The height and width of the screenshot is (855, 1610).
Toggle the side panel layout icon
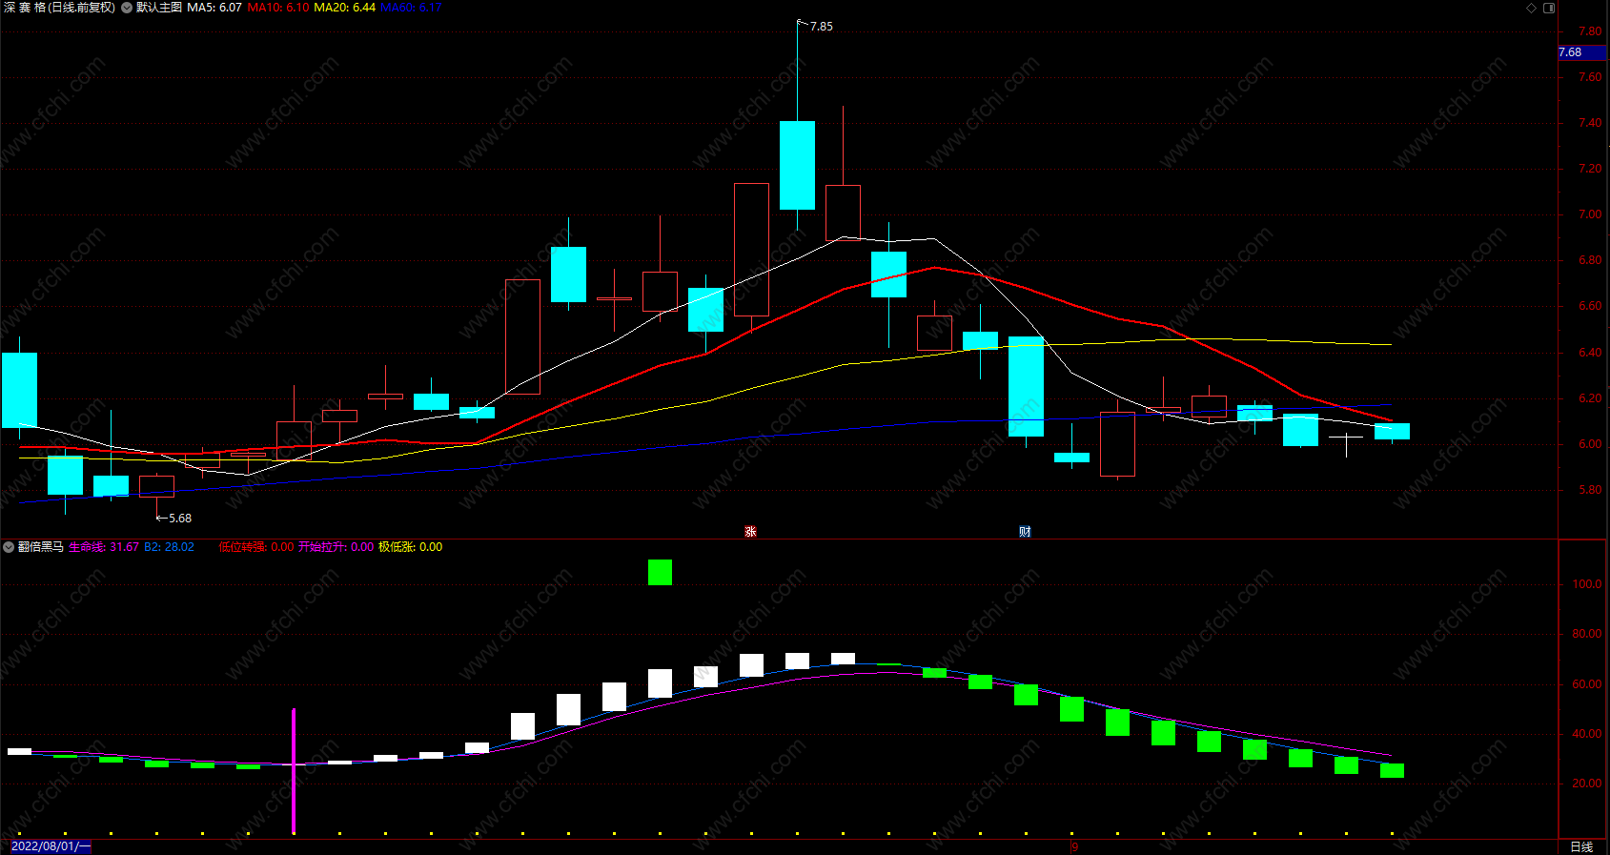point(1549,8)
